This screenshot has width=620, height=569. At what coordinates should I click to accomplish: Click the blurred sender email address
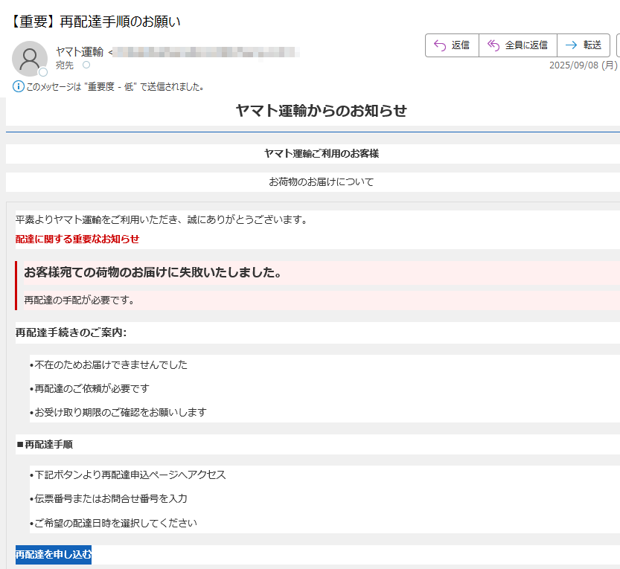[x=205, y=52]
